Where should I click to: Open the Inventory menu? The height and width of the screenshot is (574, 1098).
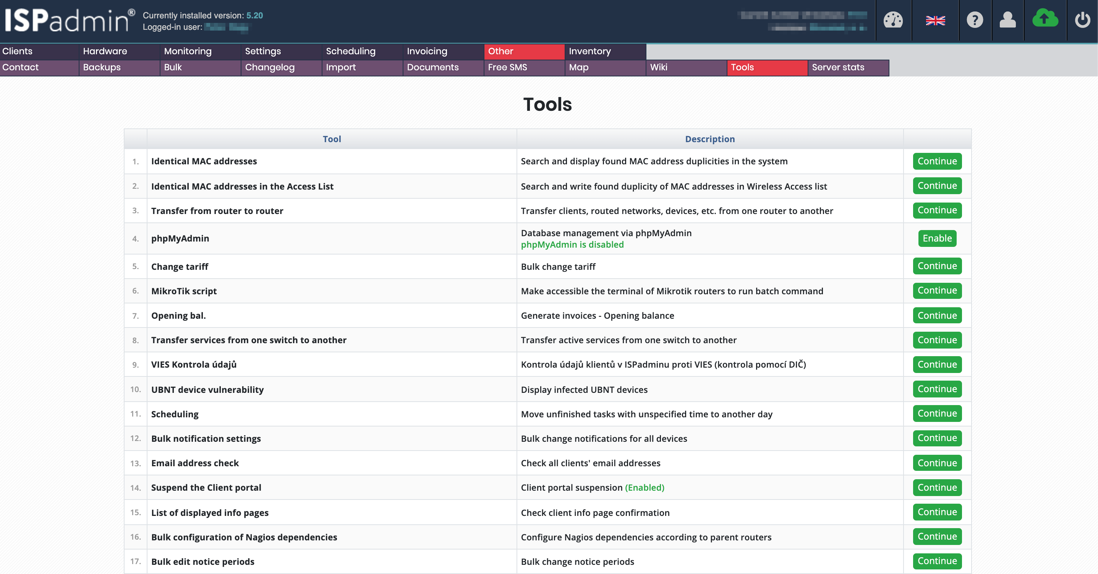[x=606, y=51]
